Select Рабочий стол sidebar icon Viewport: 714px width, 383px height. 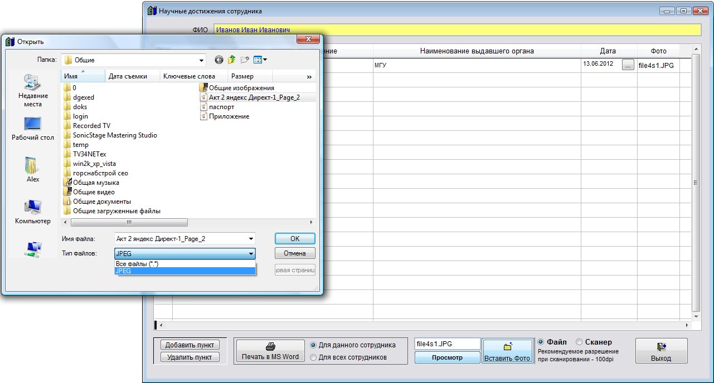(x=33, y=129)
